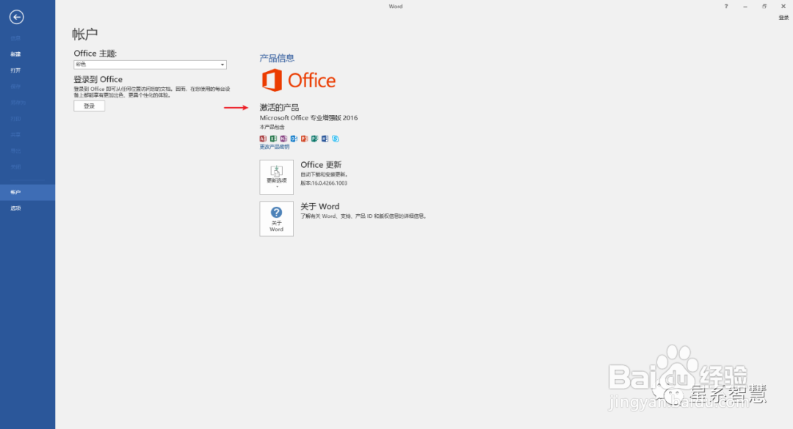
Task: Click the 产品信息 heading
Action: point(277,58)
